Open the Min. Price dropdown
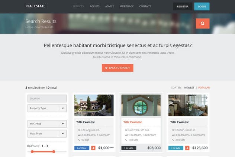This screenshot has height=157, width=235. click(47, 124)
